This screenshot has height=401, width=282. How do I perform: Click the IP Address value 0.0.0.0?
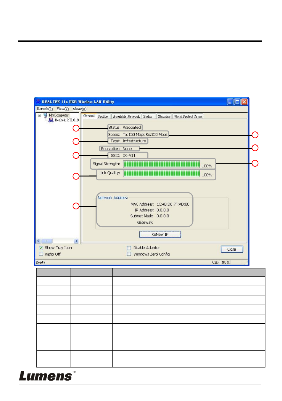pos(163,210)
